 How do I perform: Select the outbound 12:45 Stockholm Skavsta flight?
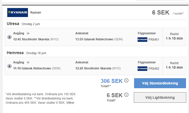[x=9, y=37]
